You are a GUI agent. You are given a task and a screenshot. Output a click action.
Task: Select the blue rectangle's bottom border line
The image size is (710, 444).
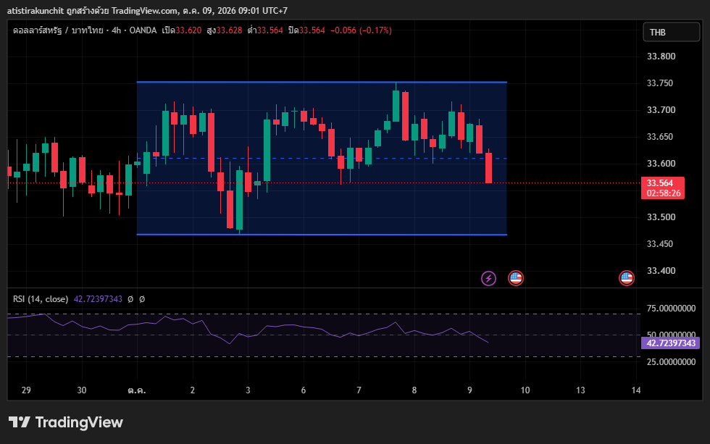(x=322, y=235)
